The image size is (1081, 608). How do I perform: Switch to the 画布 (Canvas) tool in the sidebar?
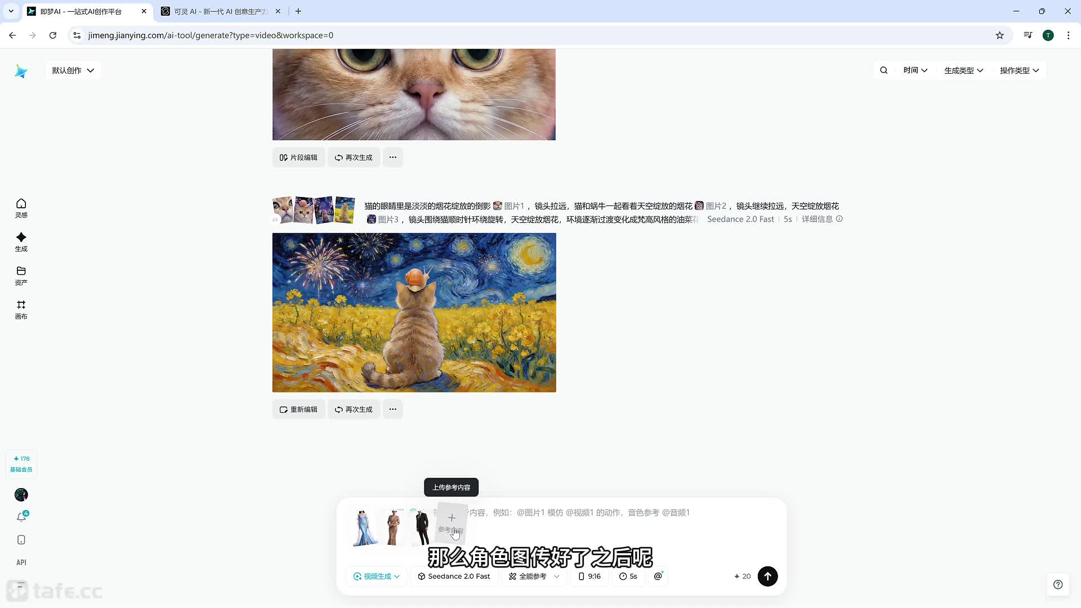[x=21, y=309]
